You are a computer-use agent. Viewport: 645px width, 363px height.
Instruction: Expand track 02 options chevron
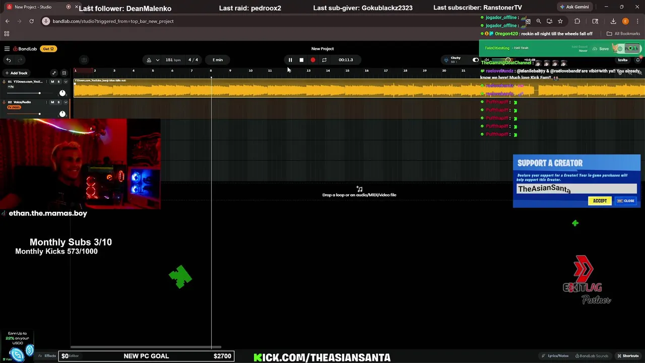pos(66,102)
